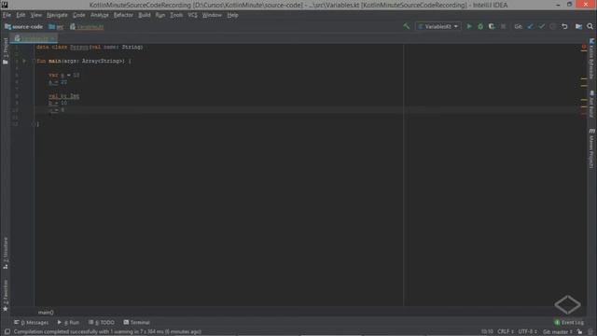
Task: Open the Terminal tool window tab
Action: (137, 322)
